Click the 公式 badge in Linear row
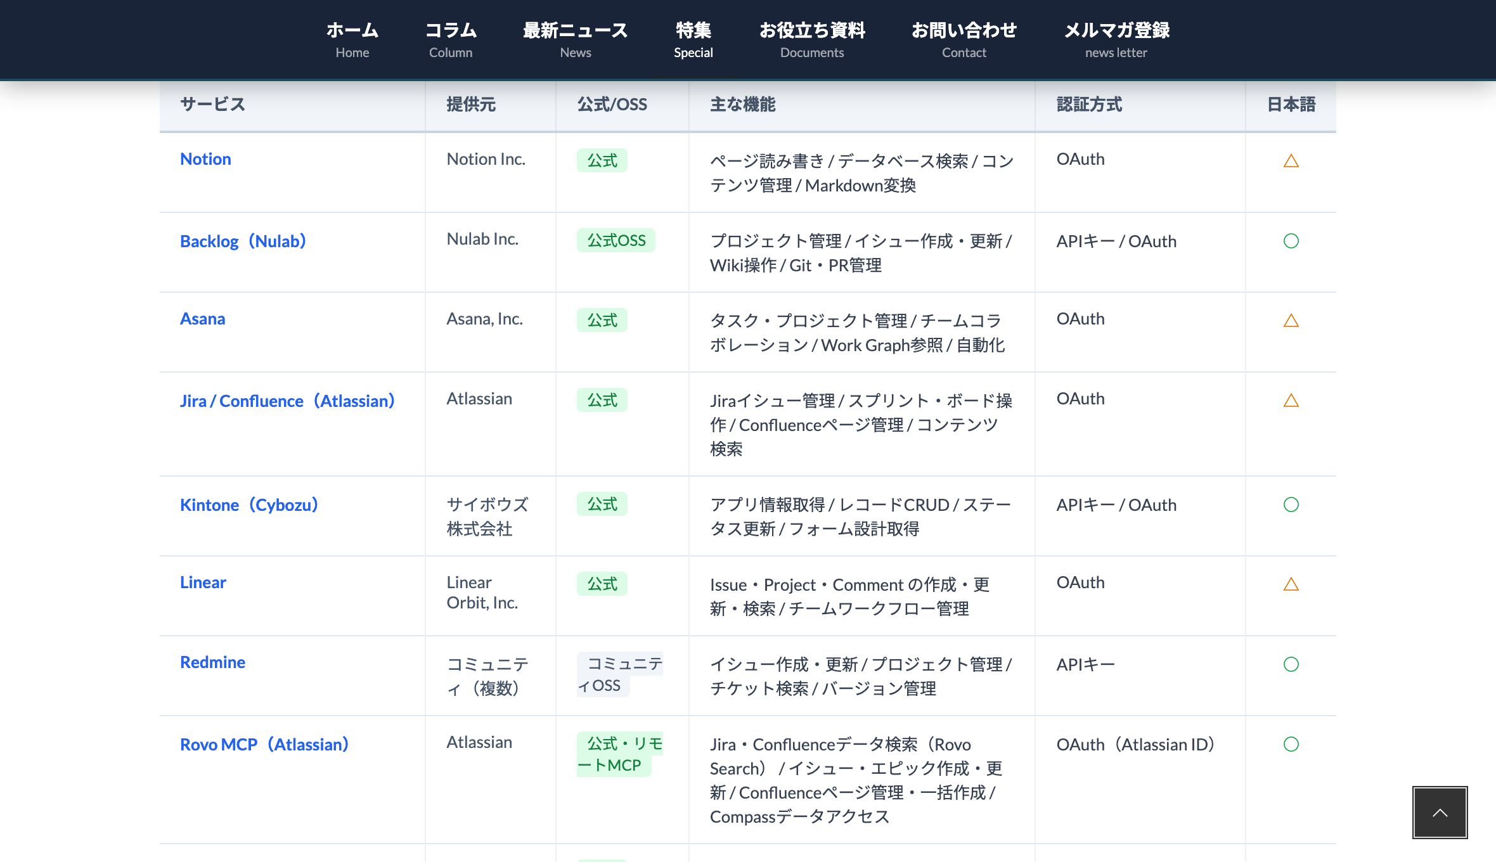 [x=602, y=584]
